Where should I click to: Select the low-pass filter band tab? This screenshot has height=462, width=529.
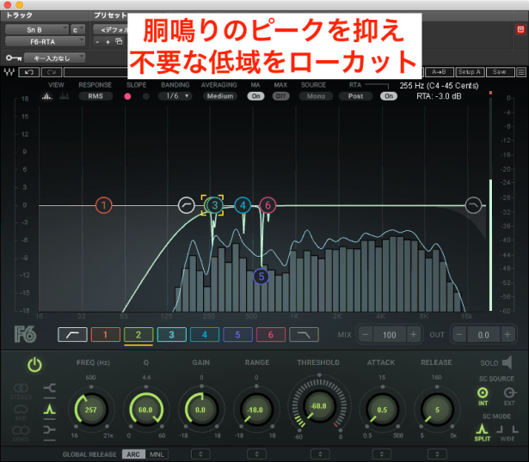(x=304, y=335)
